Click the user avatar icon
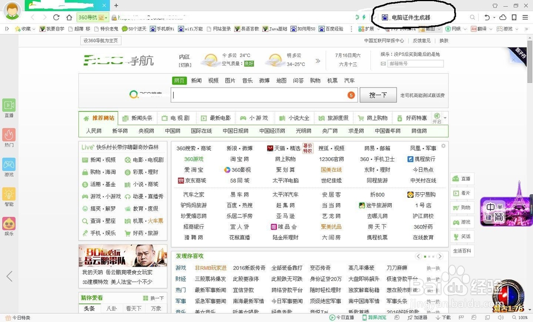The height and width of the screenshot is (322, 533). click(x=12, y=11)
